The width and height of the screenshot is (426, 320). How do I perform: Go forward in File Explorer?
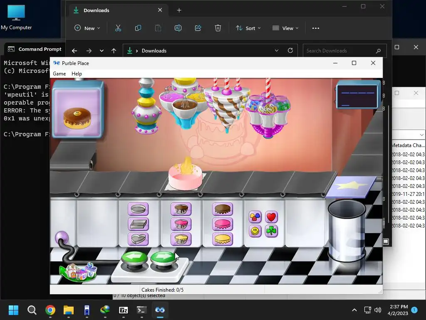click(x=89, y=50)
